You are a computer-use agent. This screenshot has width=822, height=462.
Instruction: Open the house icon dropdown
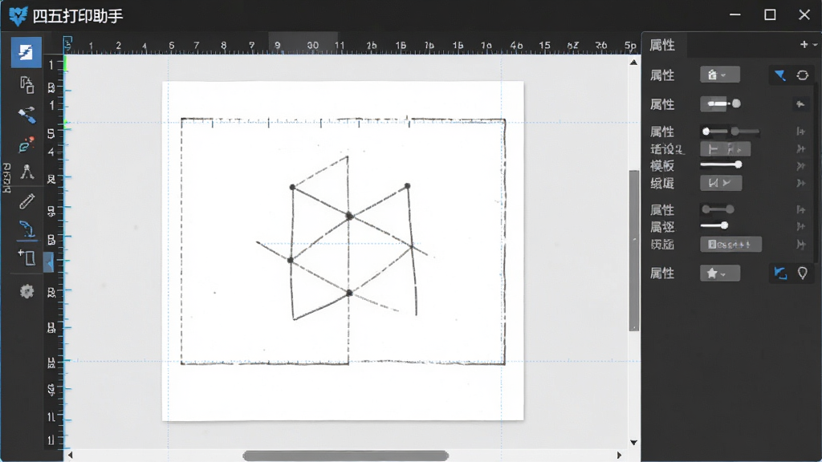tap(720, 75)
